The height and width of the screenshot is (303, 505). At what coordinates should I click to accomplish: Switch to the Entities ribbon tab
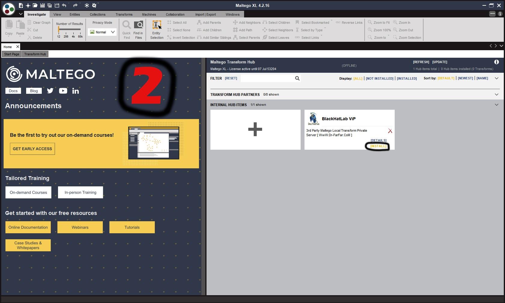click(x=75, y=14)
